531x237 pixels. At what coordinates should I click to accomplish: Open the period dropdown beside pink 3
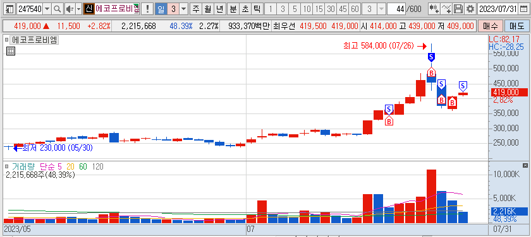point(184,9)
